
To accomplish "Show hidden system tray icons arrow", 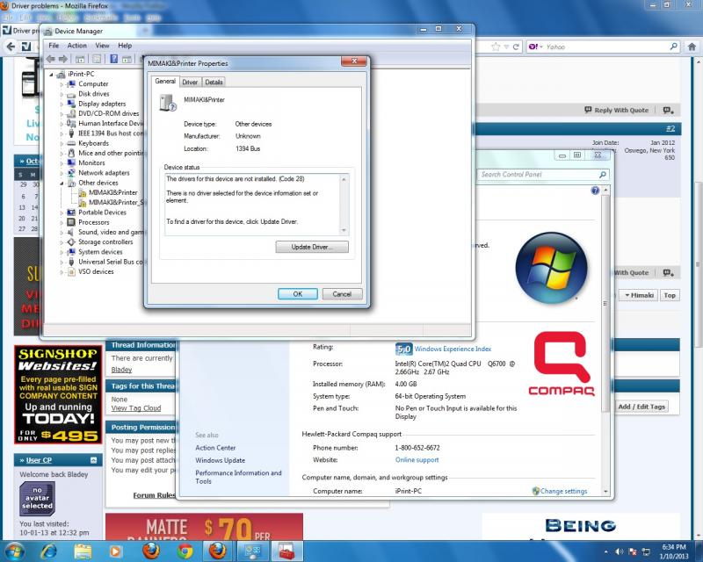I will [x=605, y=551].
